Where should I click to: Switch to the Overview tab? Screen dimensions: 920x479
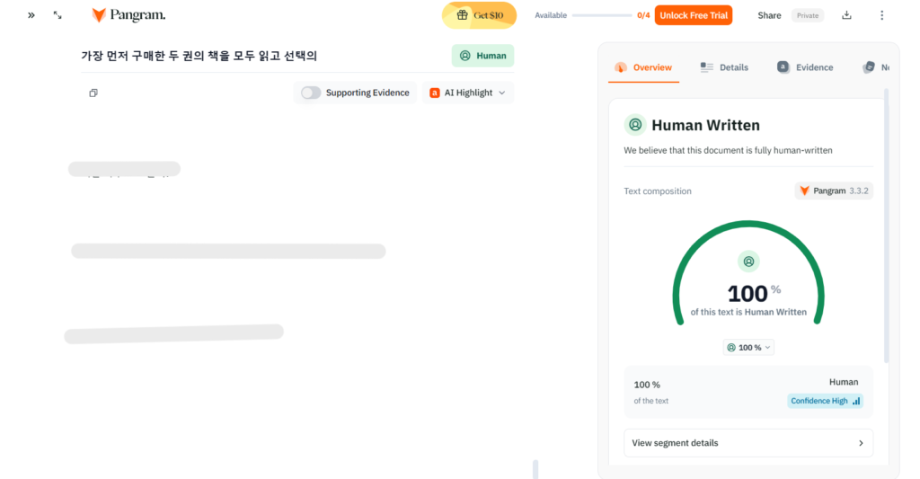643,67
